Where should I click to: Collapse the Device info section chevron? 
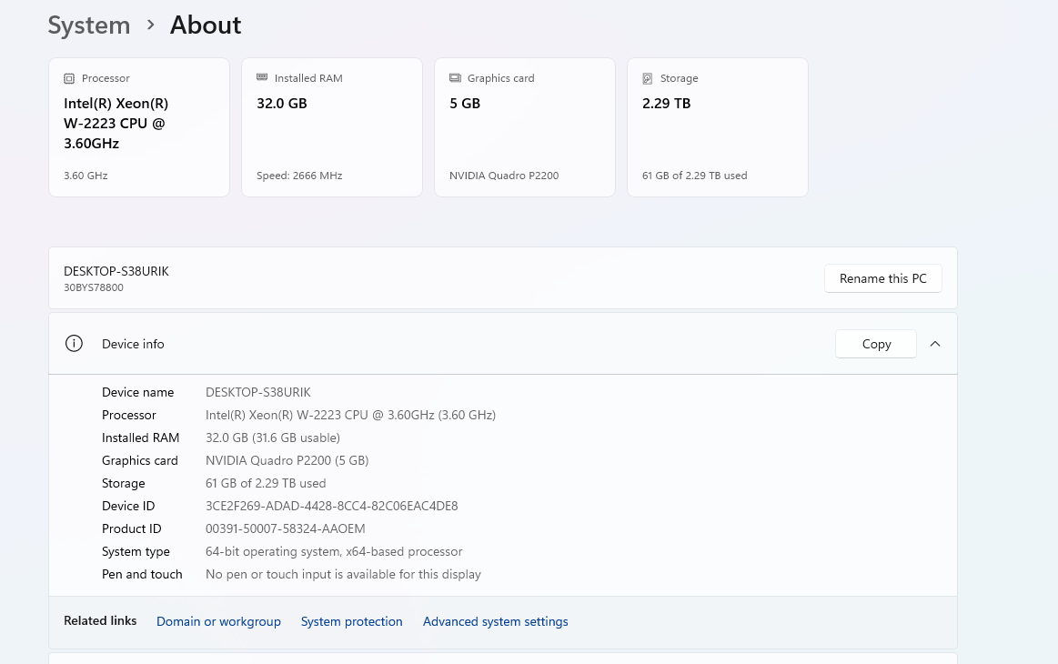pyautogui.click(x=935, y=344)
